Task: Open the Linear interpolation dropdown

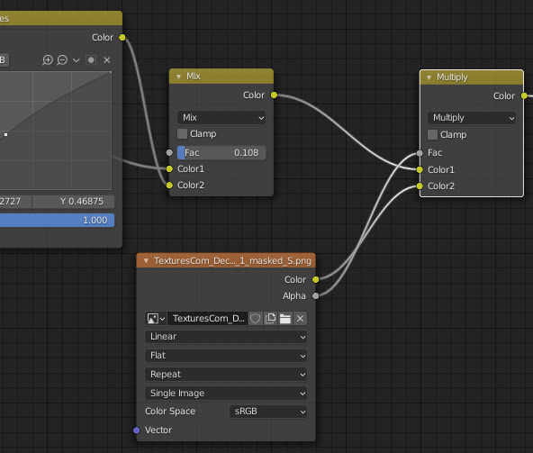Action: click(226, 337)
